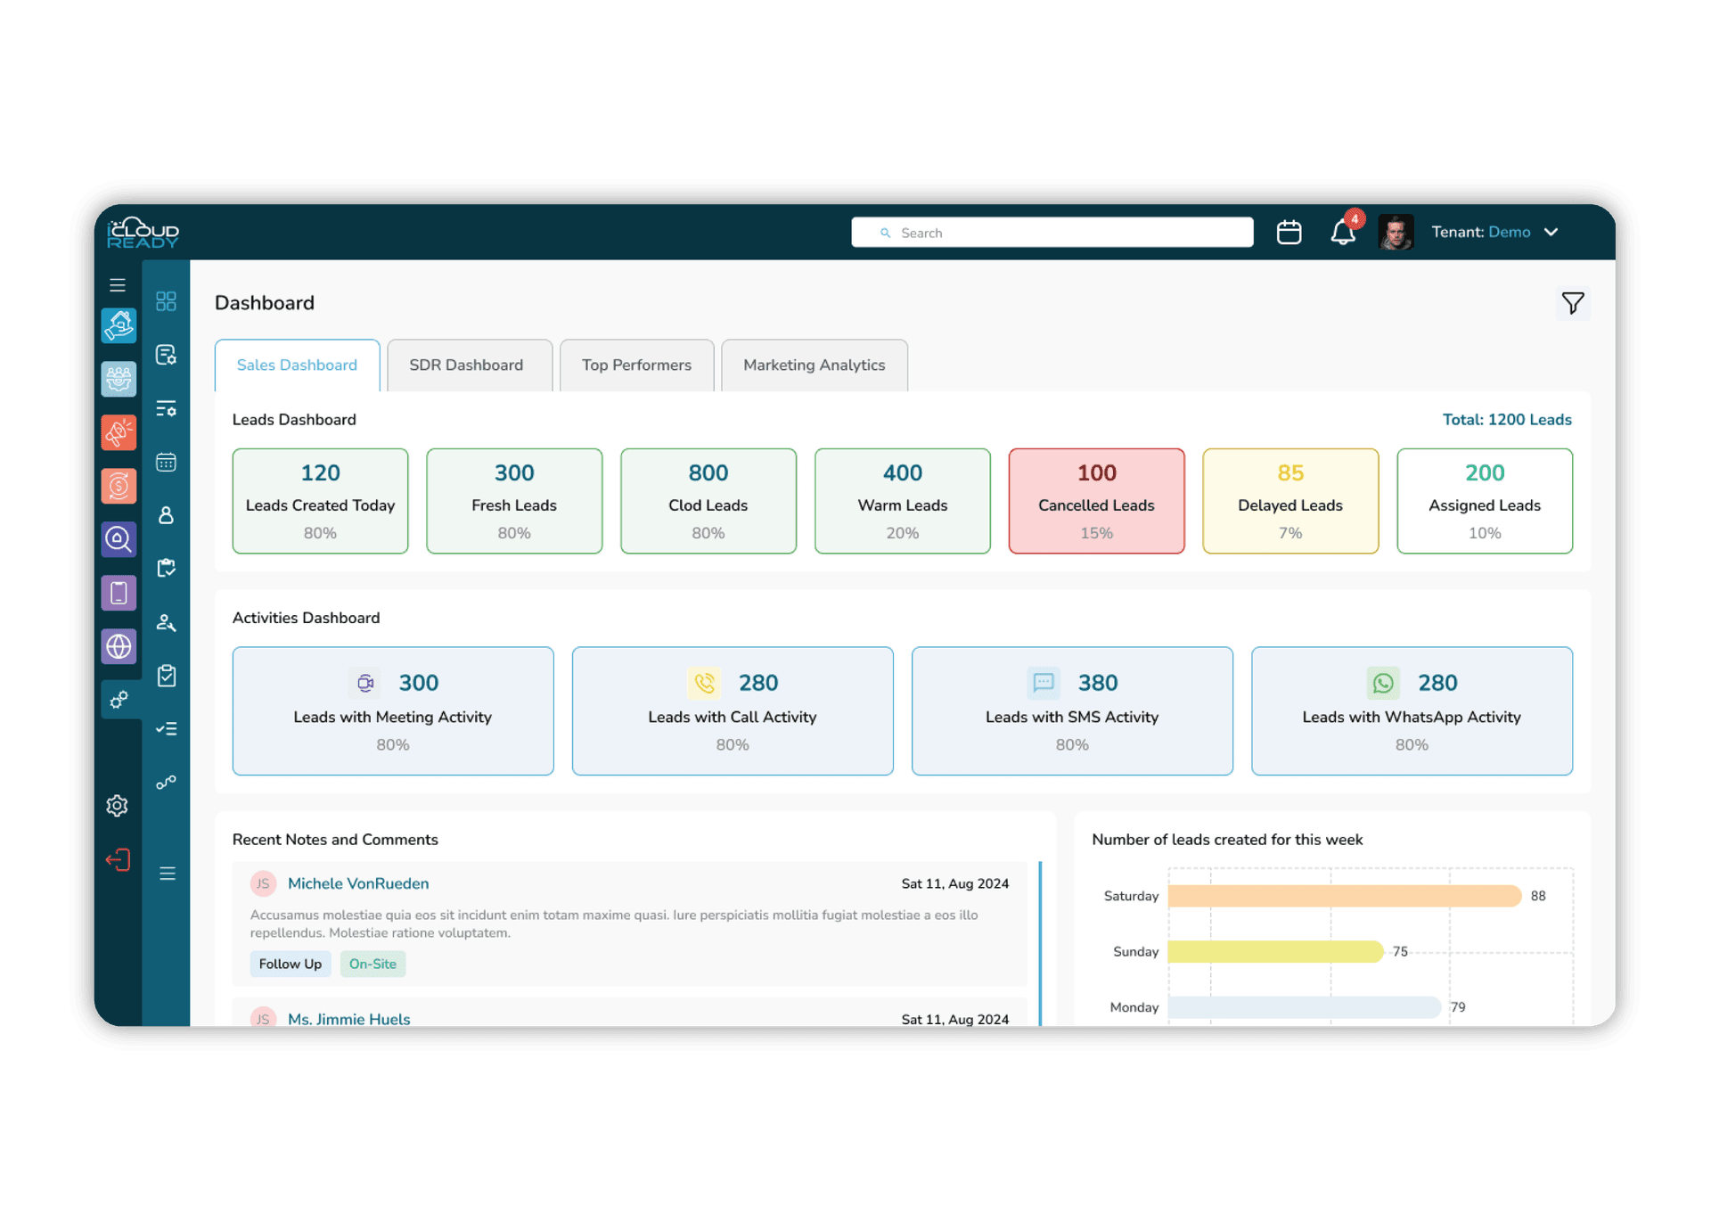The width and height of the screenshot is (1711, 1231).
Task: Open the calendar icon in the top bar
Action: [1289, 232]
